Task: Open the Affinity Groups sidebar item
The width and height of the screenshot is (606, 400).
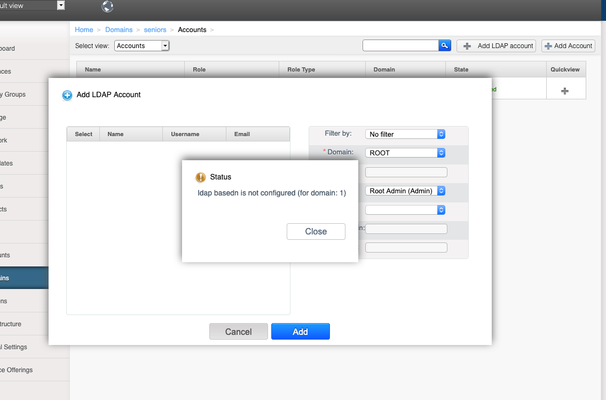Action: tap(24, 95)
